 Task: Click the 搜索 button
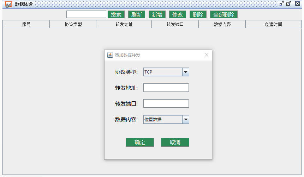click(116, 14)
